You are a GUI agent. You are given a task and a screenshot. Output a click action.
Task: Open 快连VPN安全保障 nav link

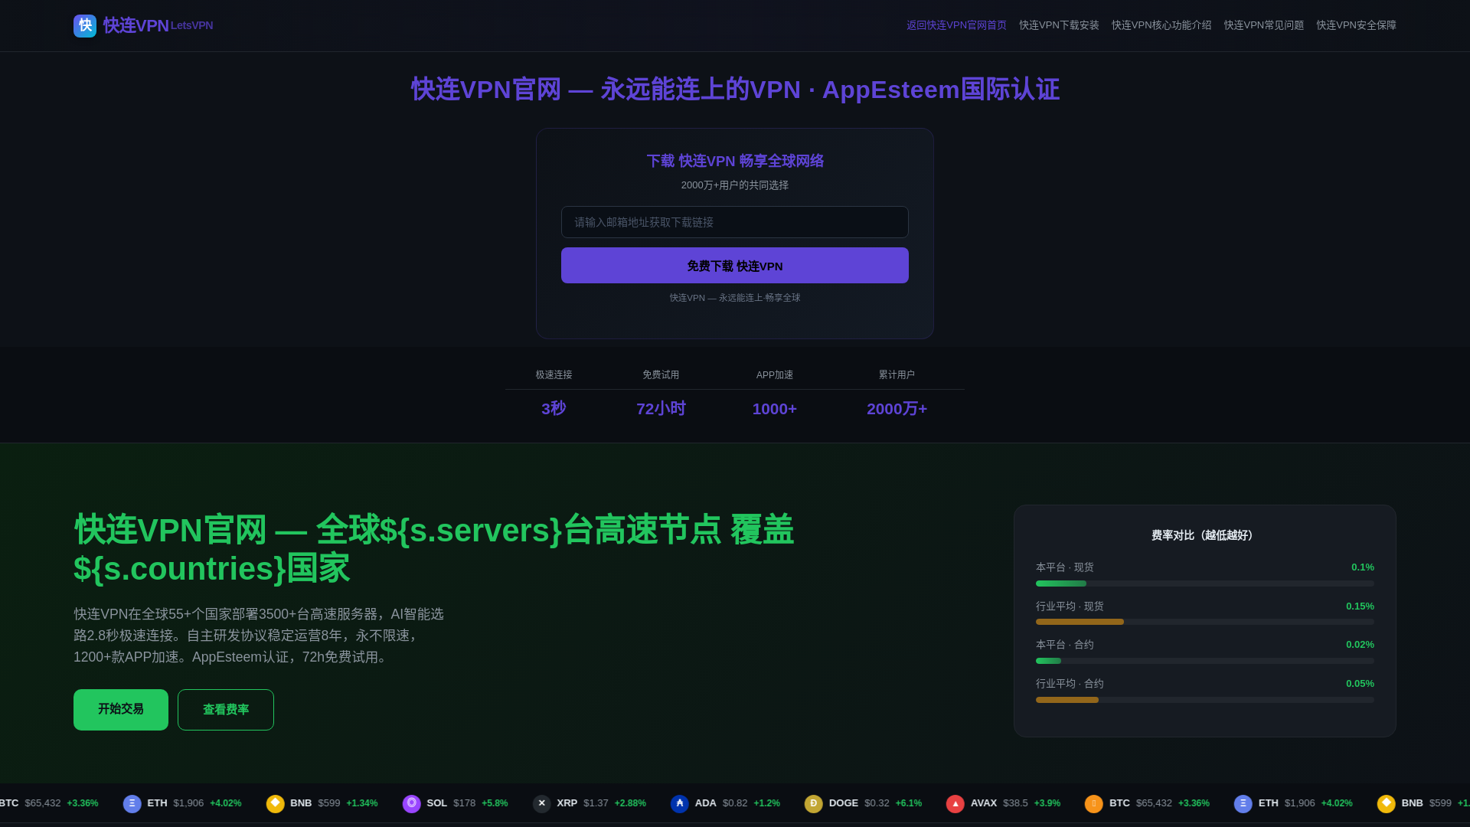point(1356,25)
